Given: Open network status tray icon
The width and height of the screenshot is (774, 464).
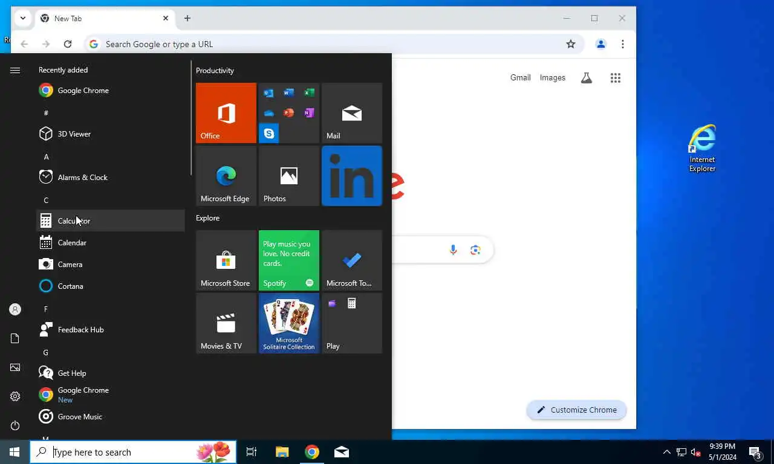Looking at the screenshot, I should [x=681, y=452].
